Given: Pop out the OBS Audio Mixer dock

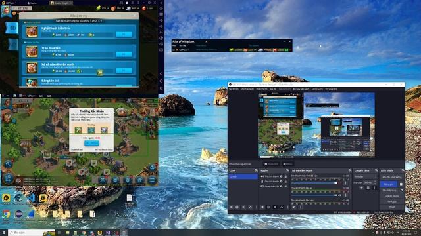Looking at the screenshot, I should tap(349, 170).
